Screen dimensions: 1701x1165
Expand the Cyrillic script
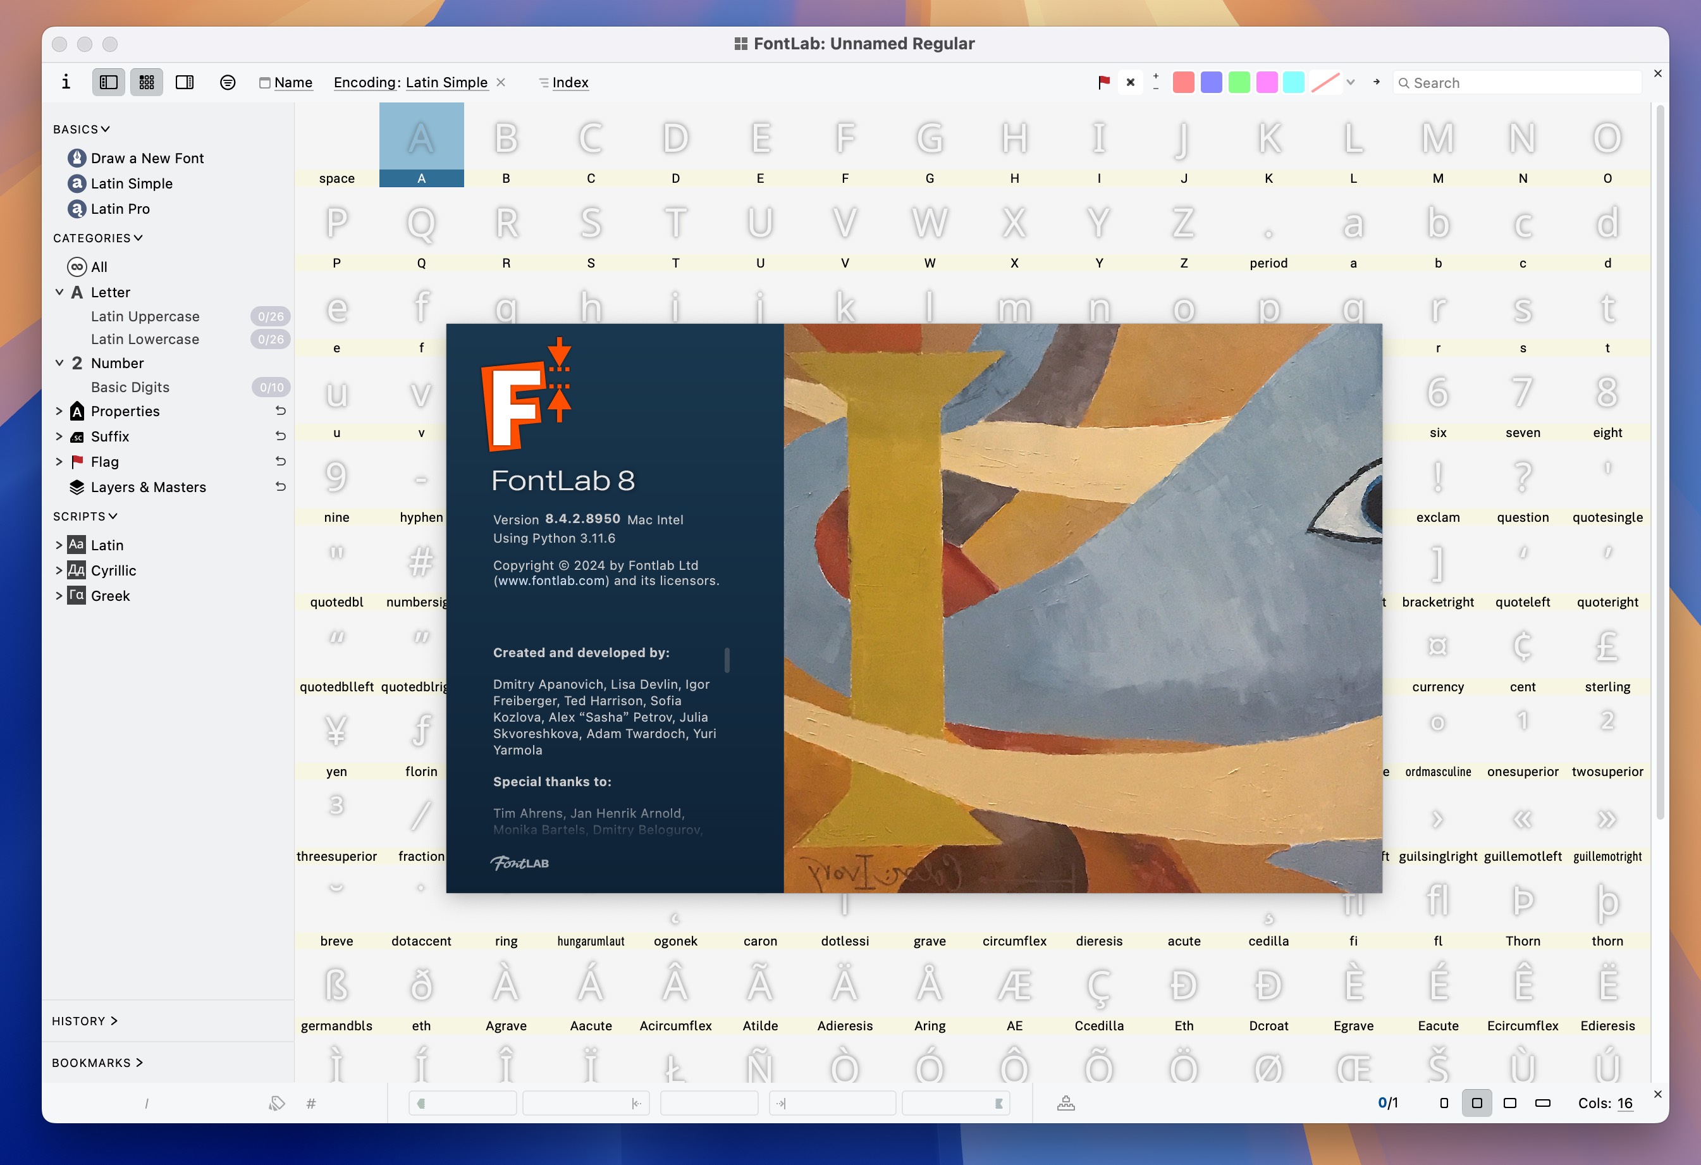coord(59,570)
